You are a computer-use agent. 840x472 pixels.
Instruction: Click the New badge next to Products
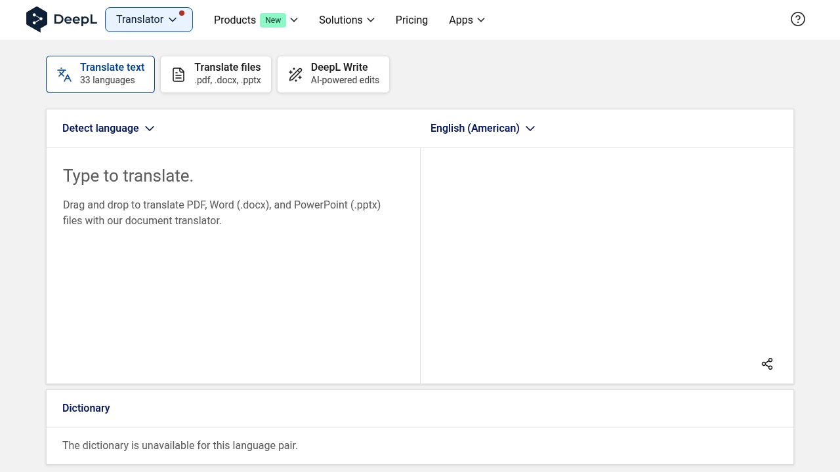pyautogui.click(x=273, y=20)
